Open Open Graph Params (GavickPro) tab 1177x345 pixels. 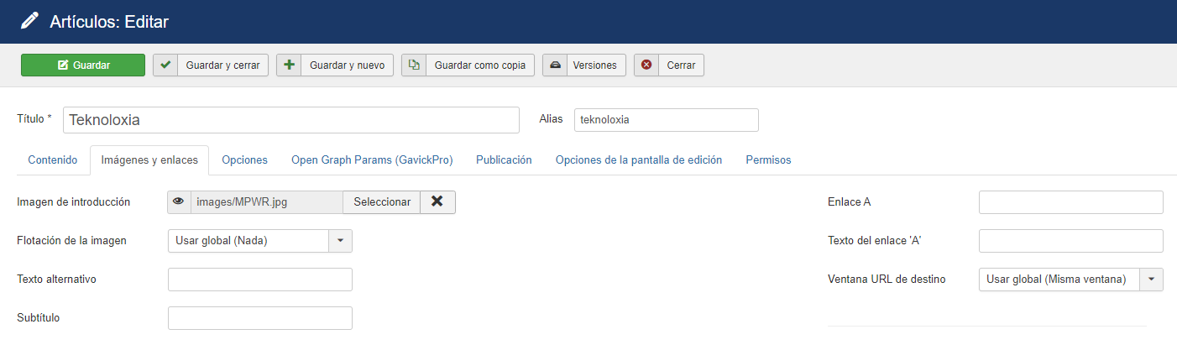click(372, 159)
